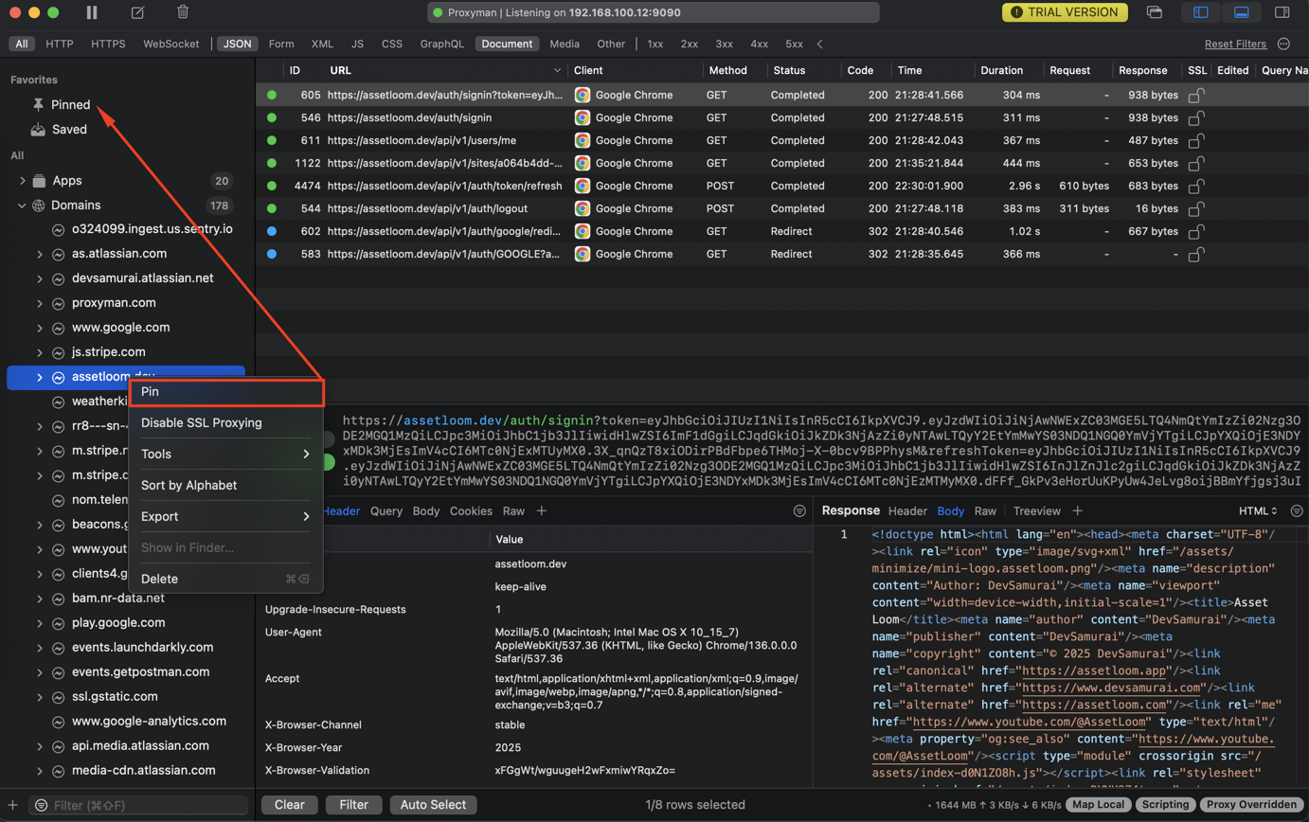Open the compose request icon
This screenshot has height=822, width=1309.
click(x=138, y=12)
